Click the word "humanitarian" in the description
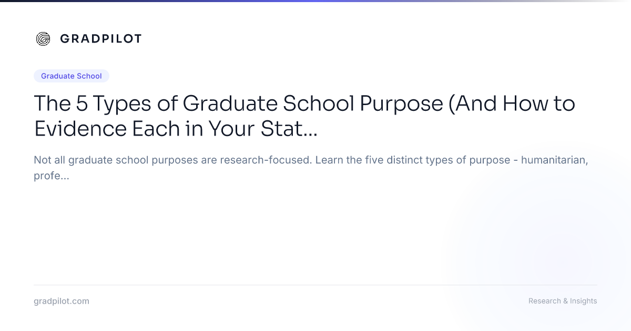This screenshot has width=631, height=331. coord(554,160)
